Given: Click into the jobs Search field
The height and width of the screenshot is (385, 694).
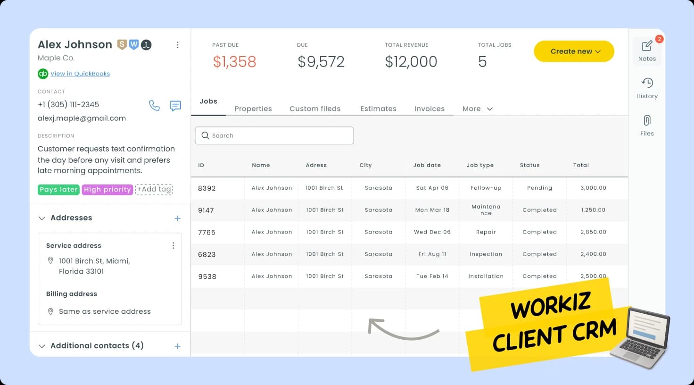Looking at the screenshot, I should coord(274,135).
